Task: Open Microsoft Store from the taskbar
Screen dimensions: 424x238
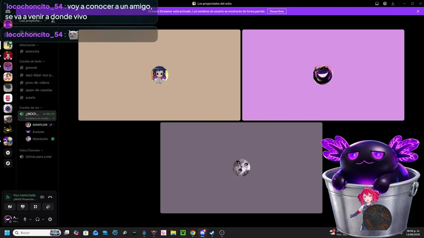Action: pyautogui.click(x=86, y=233)
